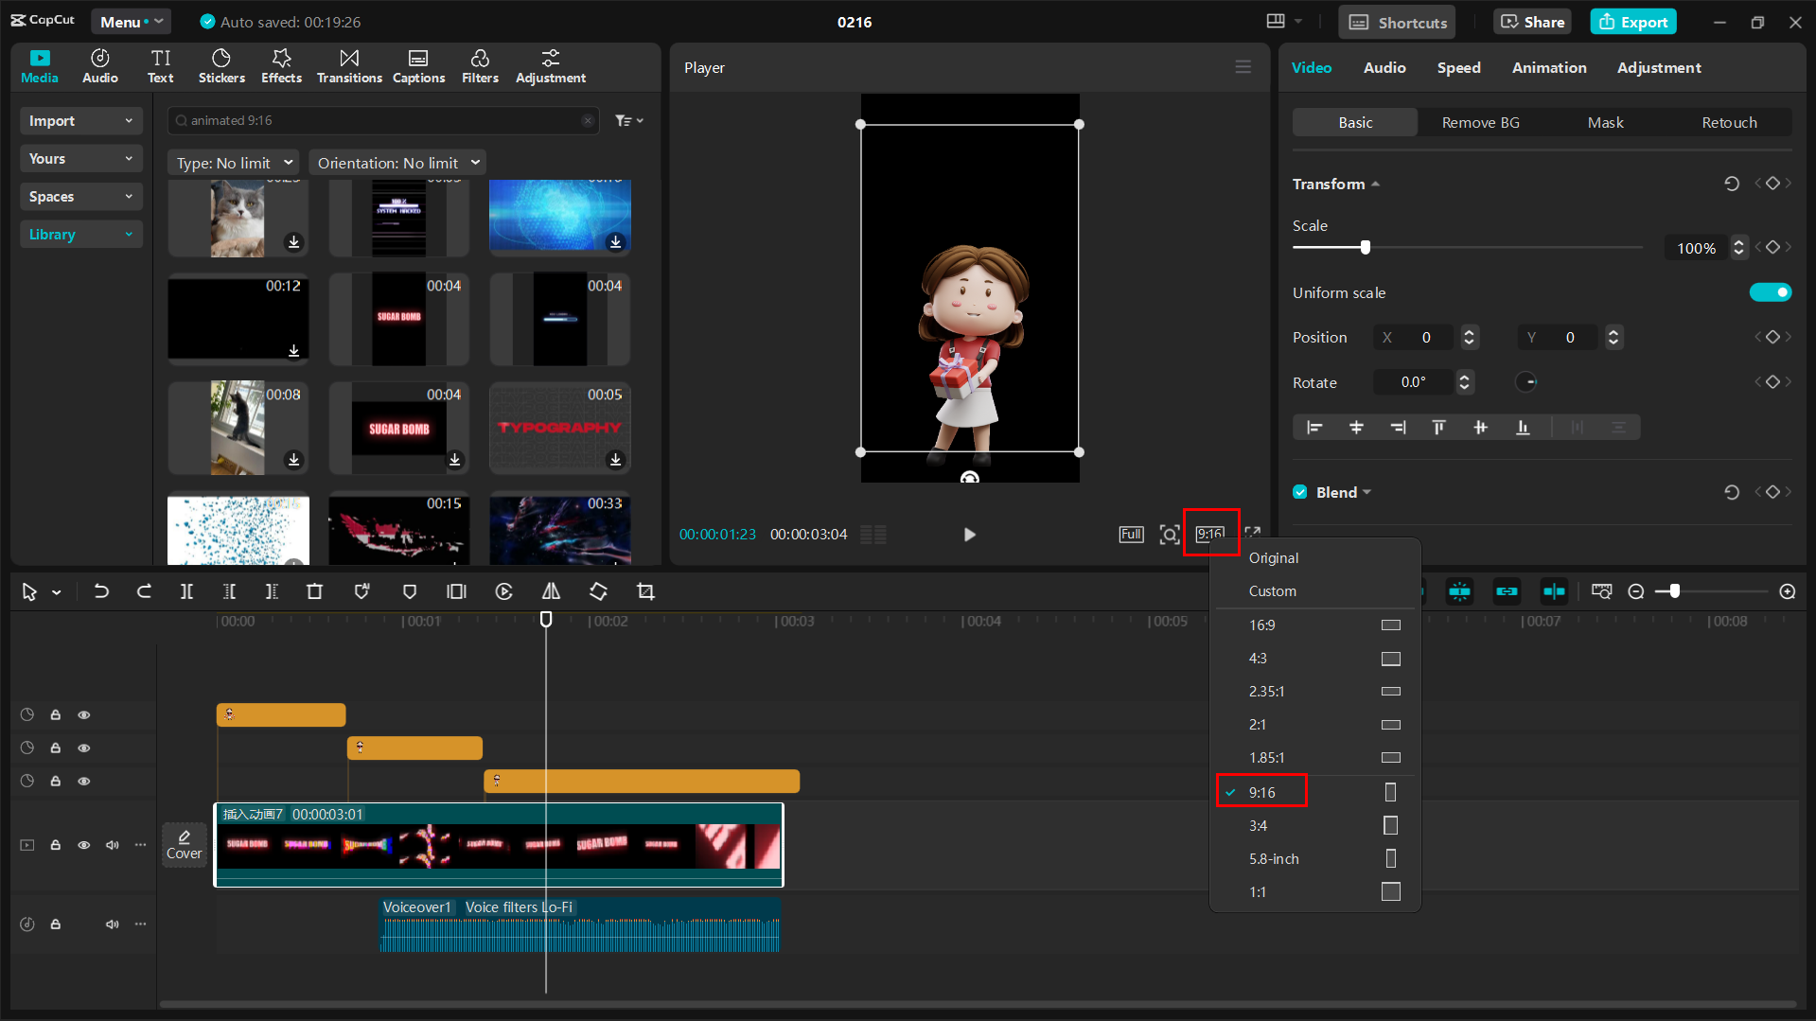
Task: Open the Remove BG option
Action: (1480, 123)
